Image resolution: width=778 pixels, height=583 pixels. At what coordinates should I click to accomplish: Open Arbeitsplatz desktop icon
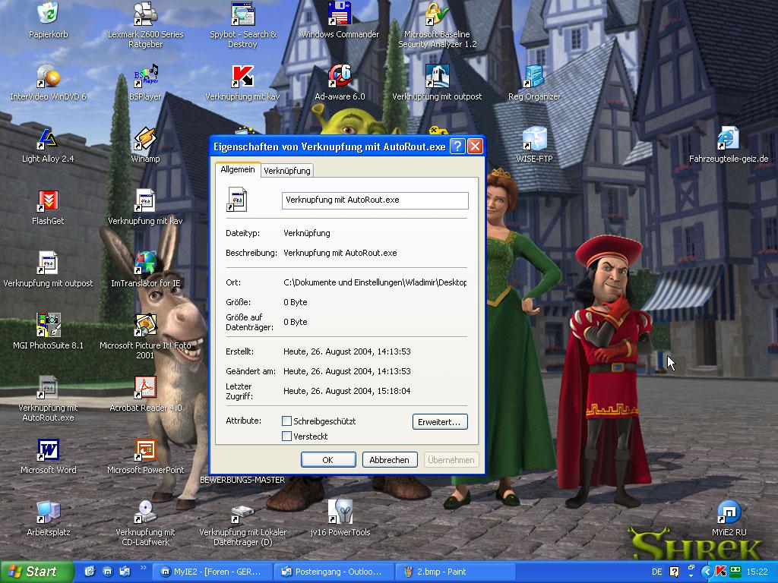[48, 512]
